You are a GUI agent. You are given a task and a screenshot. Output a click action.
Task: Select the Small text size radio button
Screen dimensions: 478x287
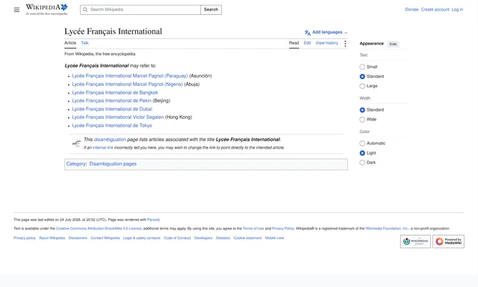362,67
